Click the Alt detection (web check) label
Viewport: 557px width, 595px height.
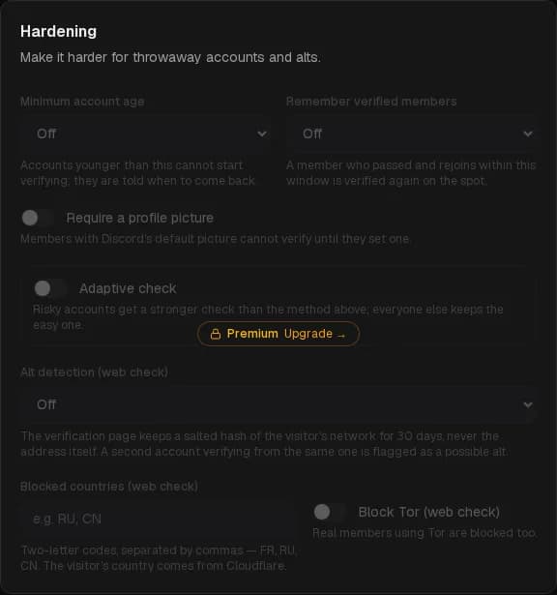coord(94,372)
